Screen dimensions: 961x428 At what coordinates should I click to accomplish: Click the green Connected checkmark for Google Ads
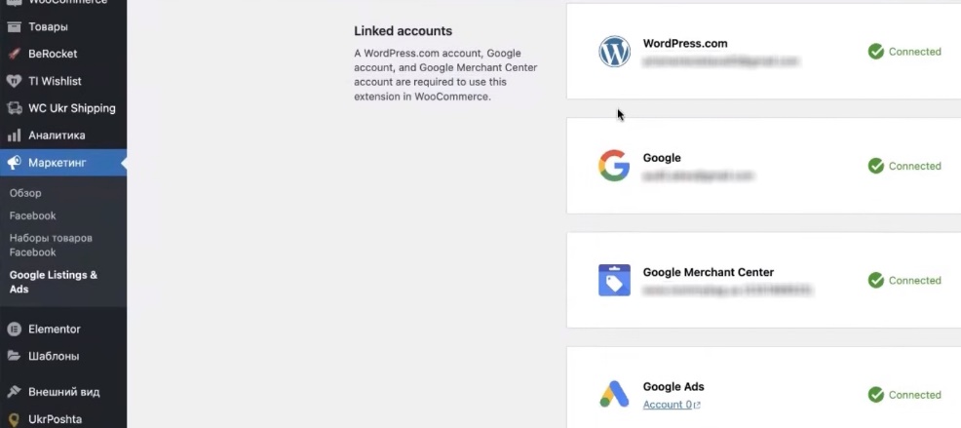876,395
